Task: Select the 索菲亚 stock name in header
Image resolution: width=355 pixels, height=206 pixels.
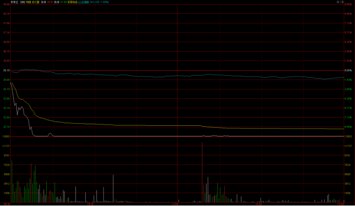Action: point(6,2)
